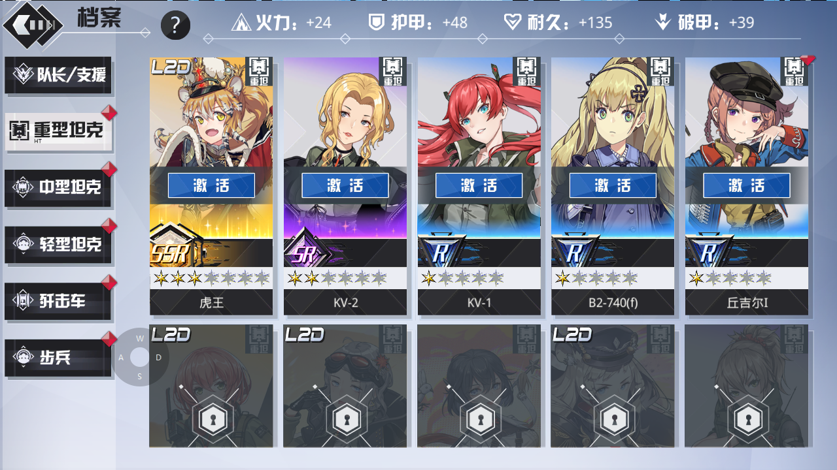The image size is (837, 470).
Task: Click 激活 on the KV-1 card
Action: point(479,185)
